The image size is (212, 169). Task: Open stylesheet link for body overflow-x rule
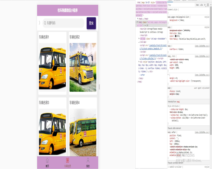click(x=202, y=46)
